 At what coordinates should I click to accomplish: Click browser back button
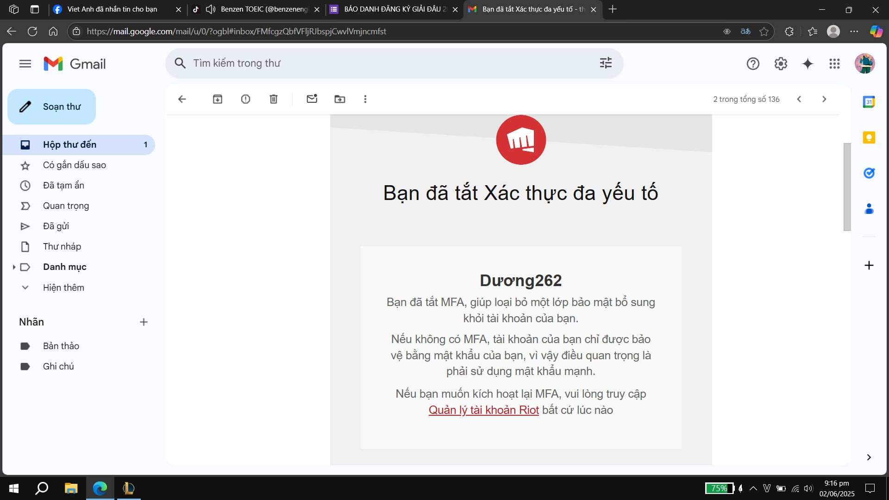12,31
